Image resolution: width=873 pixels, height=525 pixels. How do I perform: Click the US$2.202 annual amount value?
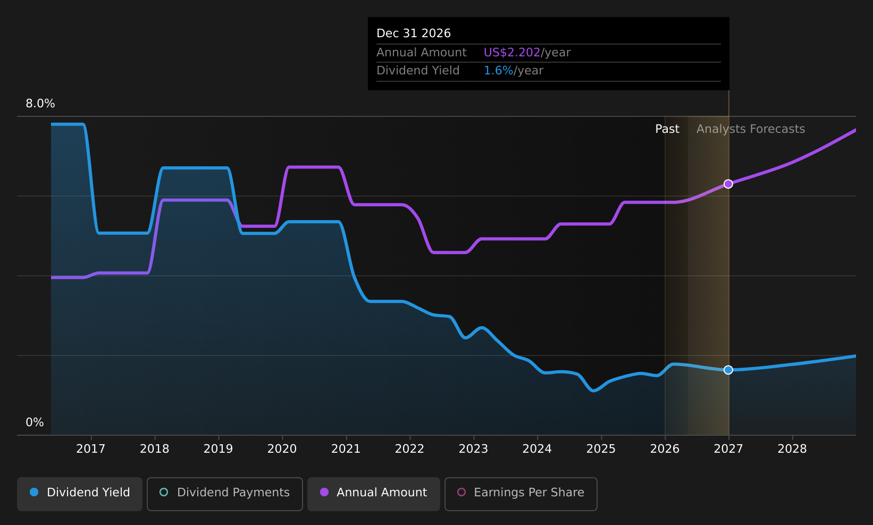[x=512, y=53]
